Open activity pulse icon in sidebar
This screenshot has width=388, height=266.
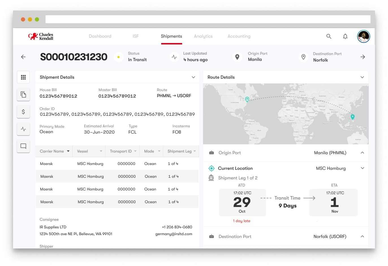point(23,129)
